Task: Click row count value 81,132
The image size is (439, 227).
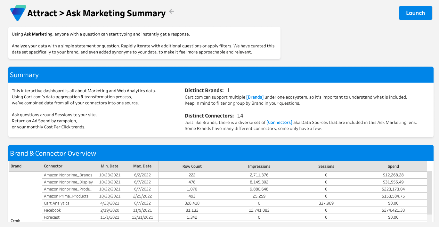Action: pyautogui.click(x=192, y=210)
